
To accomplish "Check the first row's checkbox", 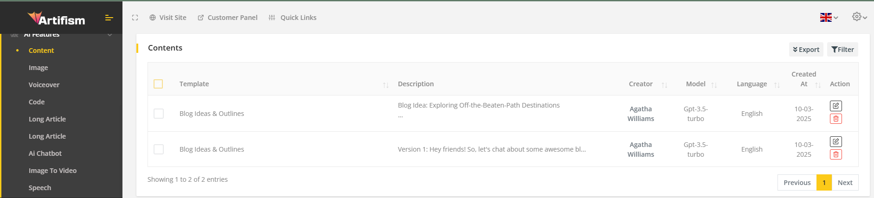I will coord(159,114).
